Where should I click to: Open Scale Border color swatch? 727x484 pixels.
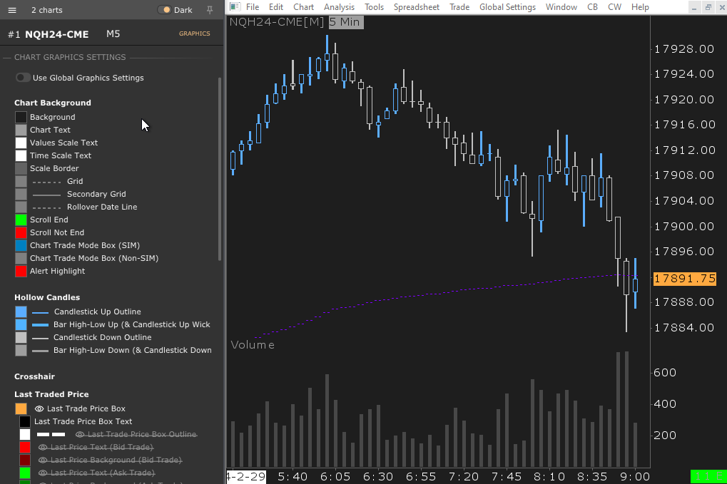click(x=21, y=169)
